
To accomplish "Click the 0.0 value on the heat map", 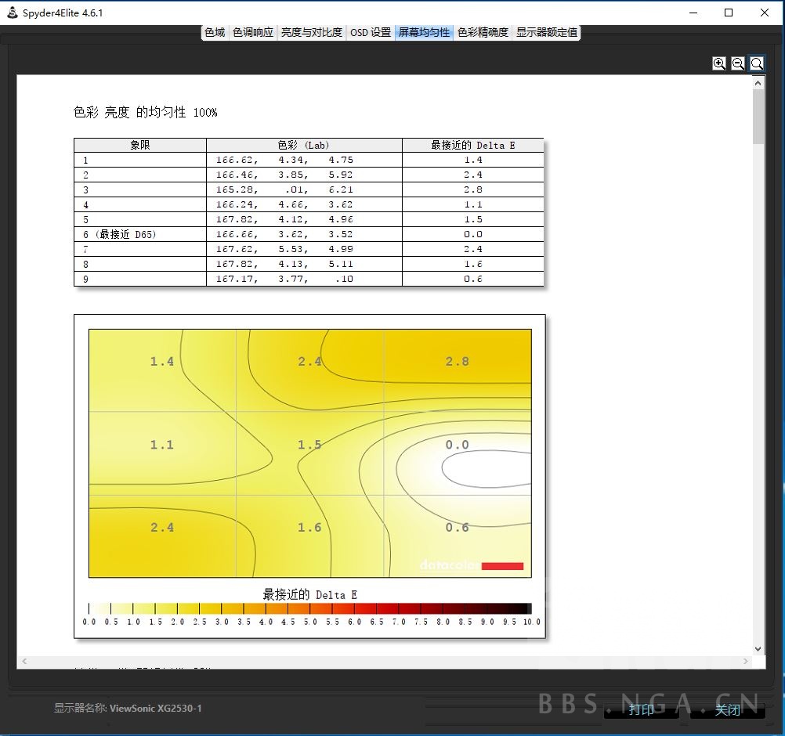I will pyautogui.click(x=457, y=444).
